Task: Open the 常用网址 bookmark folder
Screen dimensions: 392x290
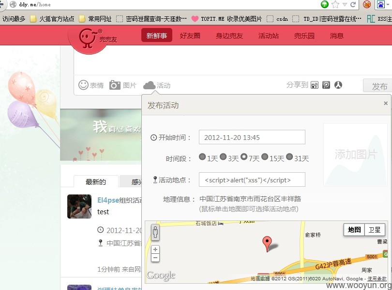Action: [95, 19]
